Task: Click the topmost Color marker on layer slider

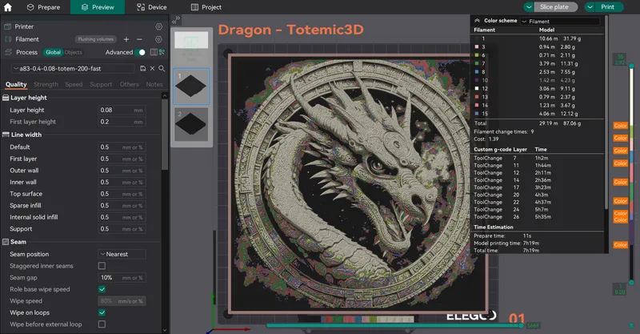Action: (621, 126)
